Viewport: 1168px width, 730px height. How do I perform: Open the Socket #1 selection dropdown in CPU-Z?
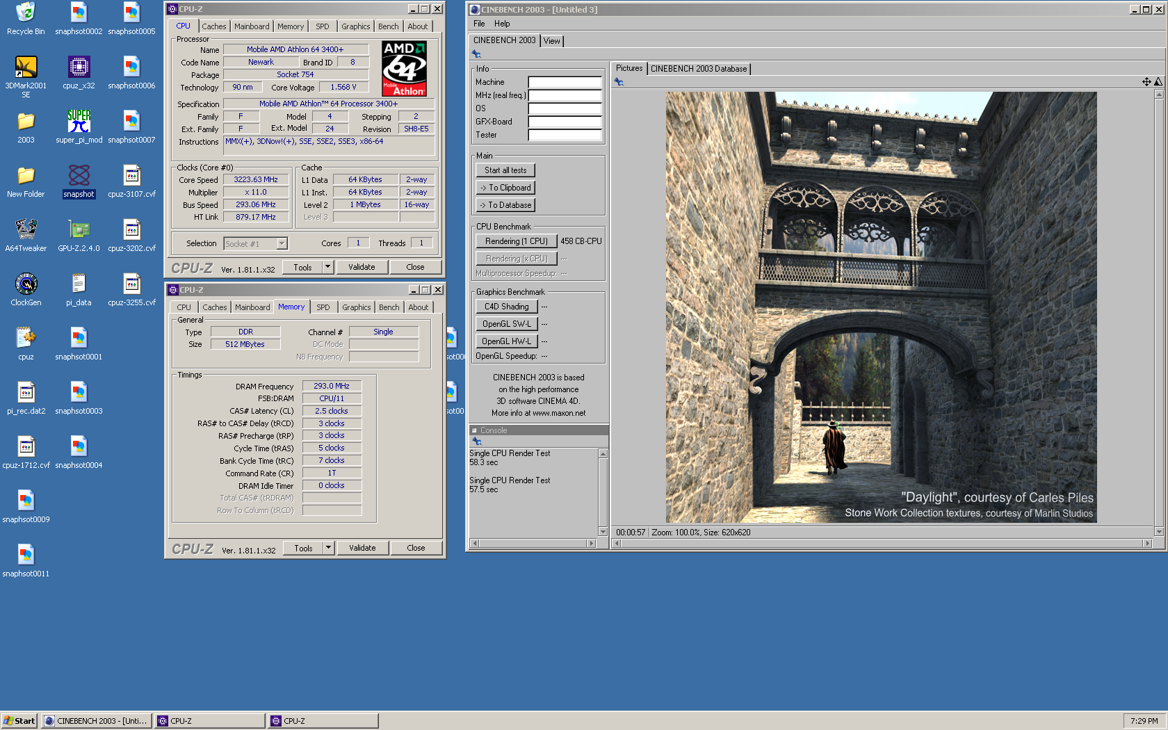tap(282, 243)
